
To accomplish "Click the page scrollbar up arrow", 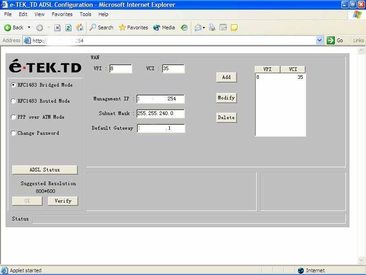I will click(361, 50).
